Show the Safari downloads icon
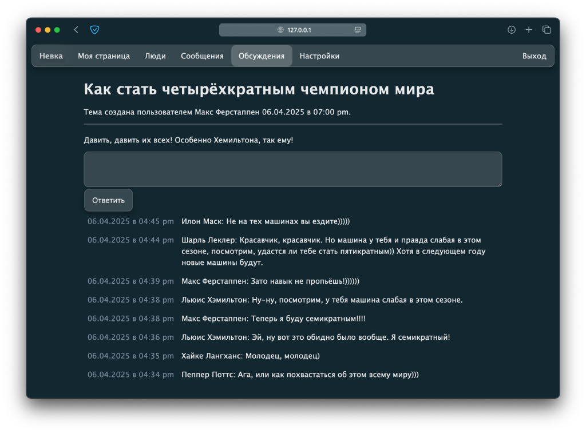 512,30
